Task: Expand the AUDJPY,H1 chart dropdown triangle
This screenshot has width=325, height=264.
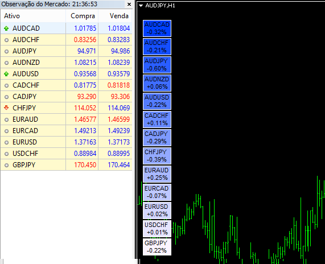Action: pos(141,6)
